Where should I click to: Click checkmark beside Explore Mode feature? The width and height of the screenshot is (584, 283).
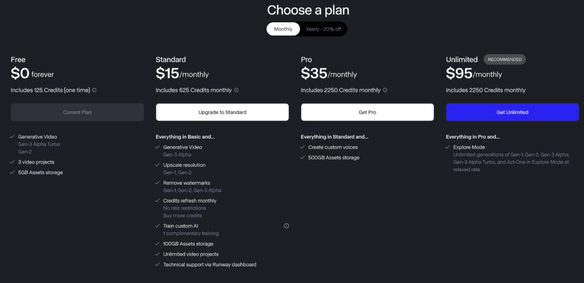447,147
